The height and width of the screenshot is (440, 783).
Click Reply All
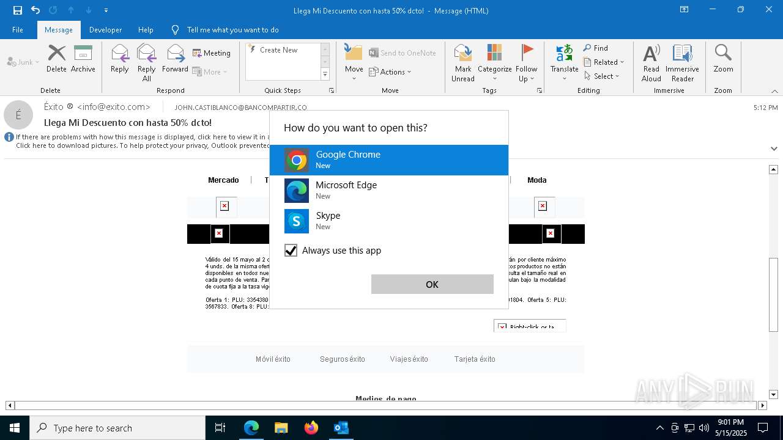click(147, 62)
